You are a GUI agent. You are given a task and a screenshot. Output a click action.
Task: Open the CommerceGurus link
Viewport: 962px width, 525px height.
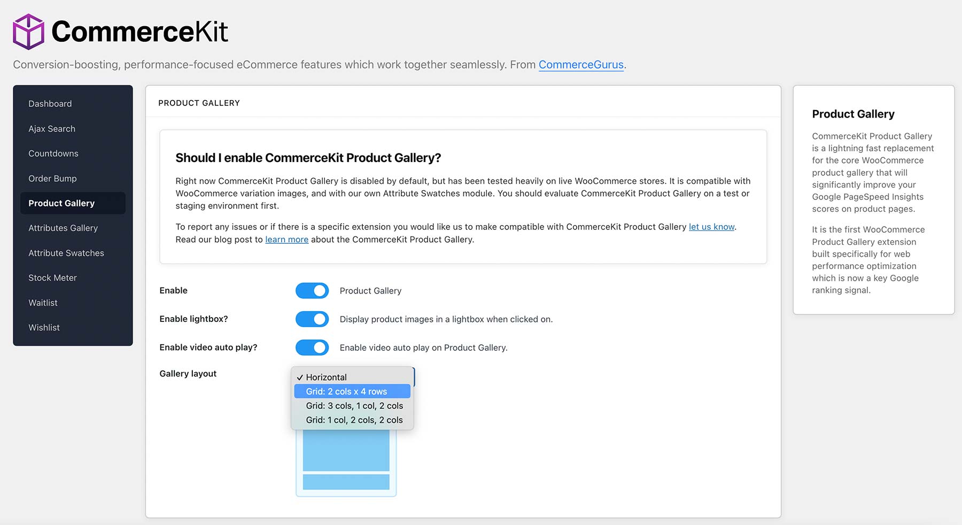point(581,65)
